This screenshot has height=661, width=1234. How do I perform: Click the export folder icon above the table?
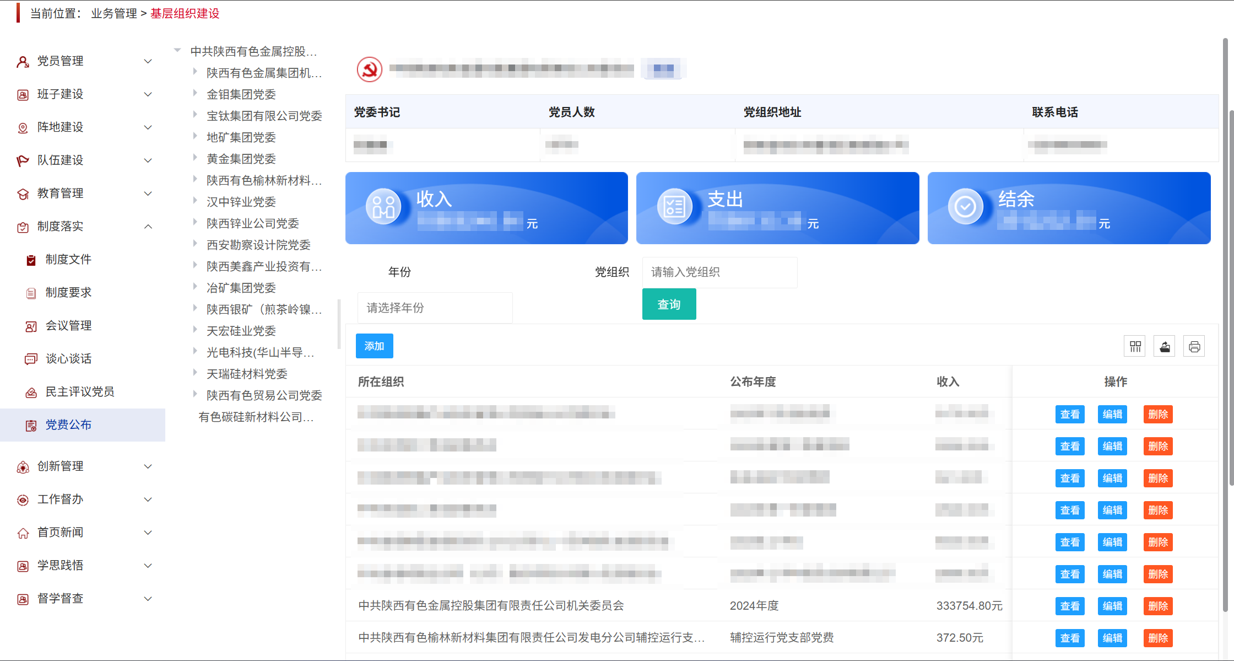click(1165, 346)
